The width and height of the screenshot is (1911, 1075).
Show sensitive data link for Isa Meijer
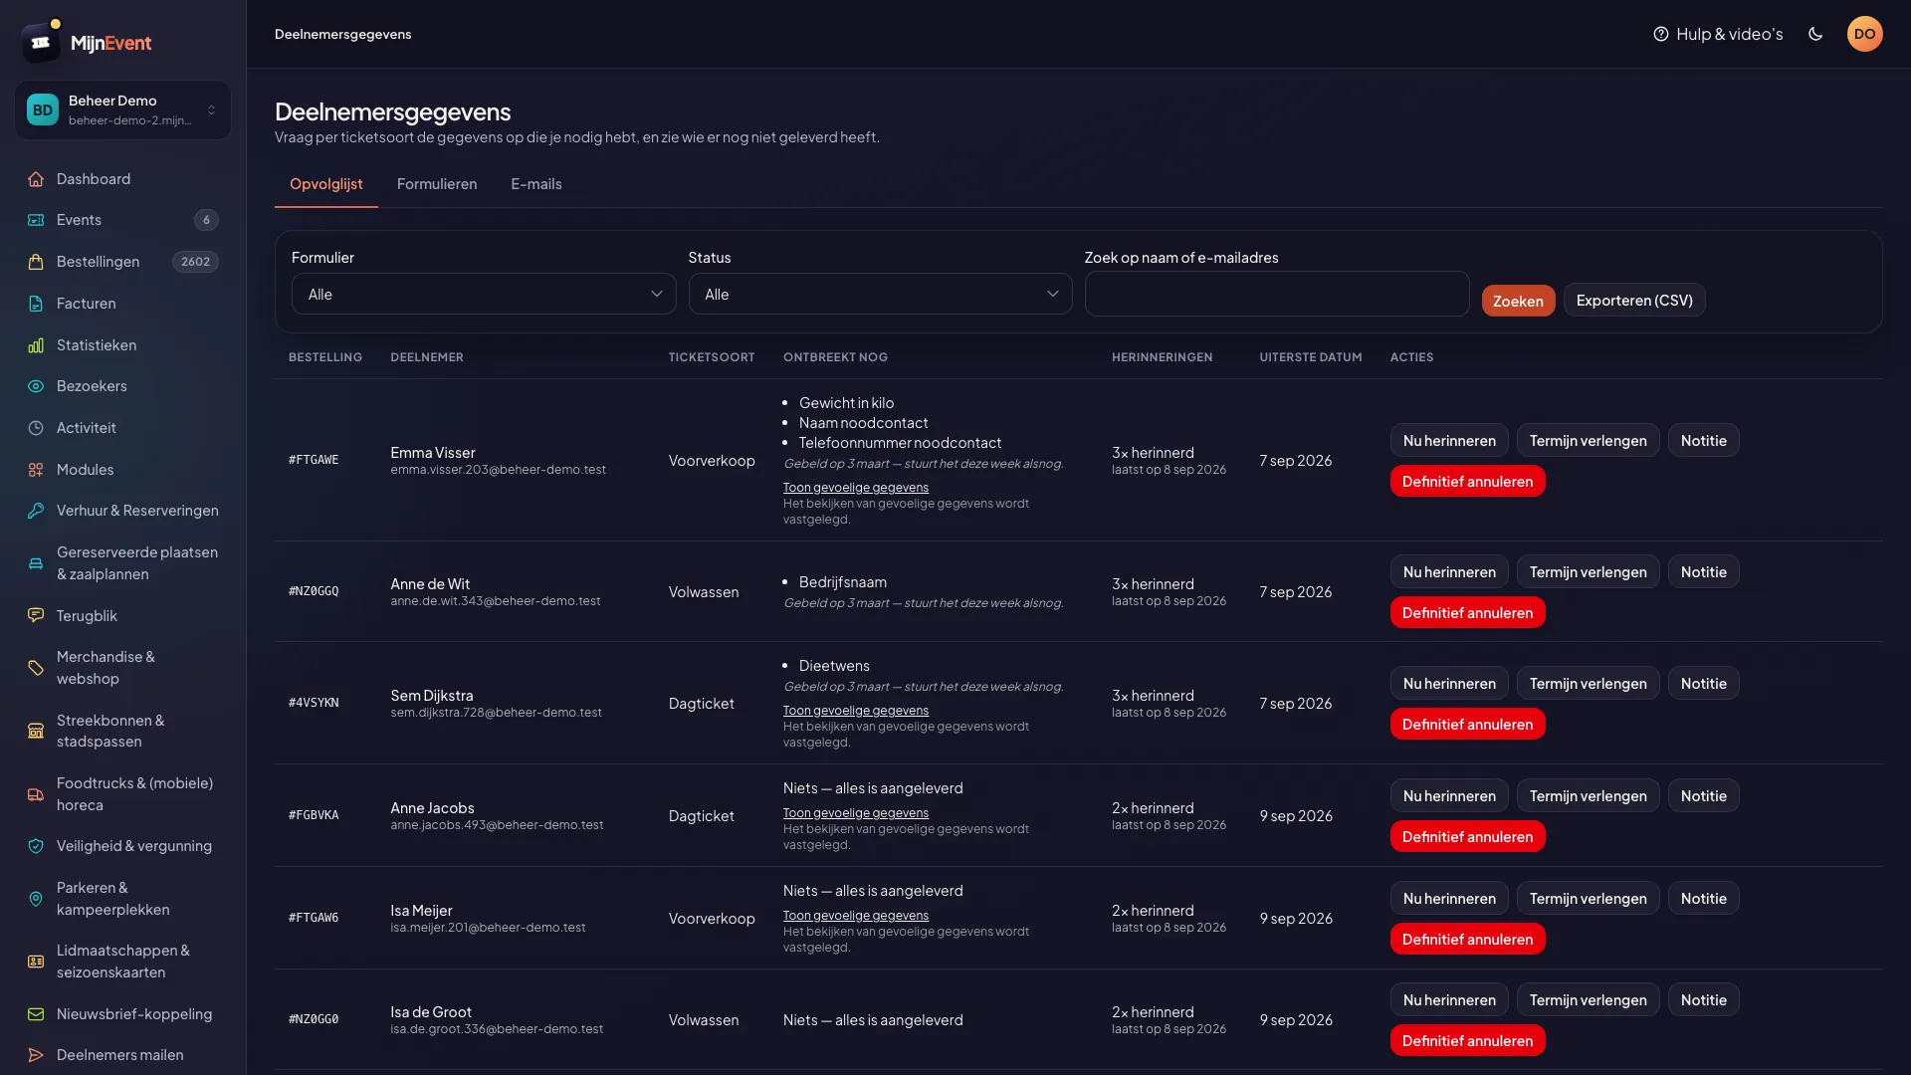click(855, 916)
